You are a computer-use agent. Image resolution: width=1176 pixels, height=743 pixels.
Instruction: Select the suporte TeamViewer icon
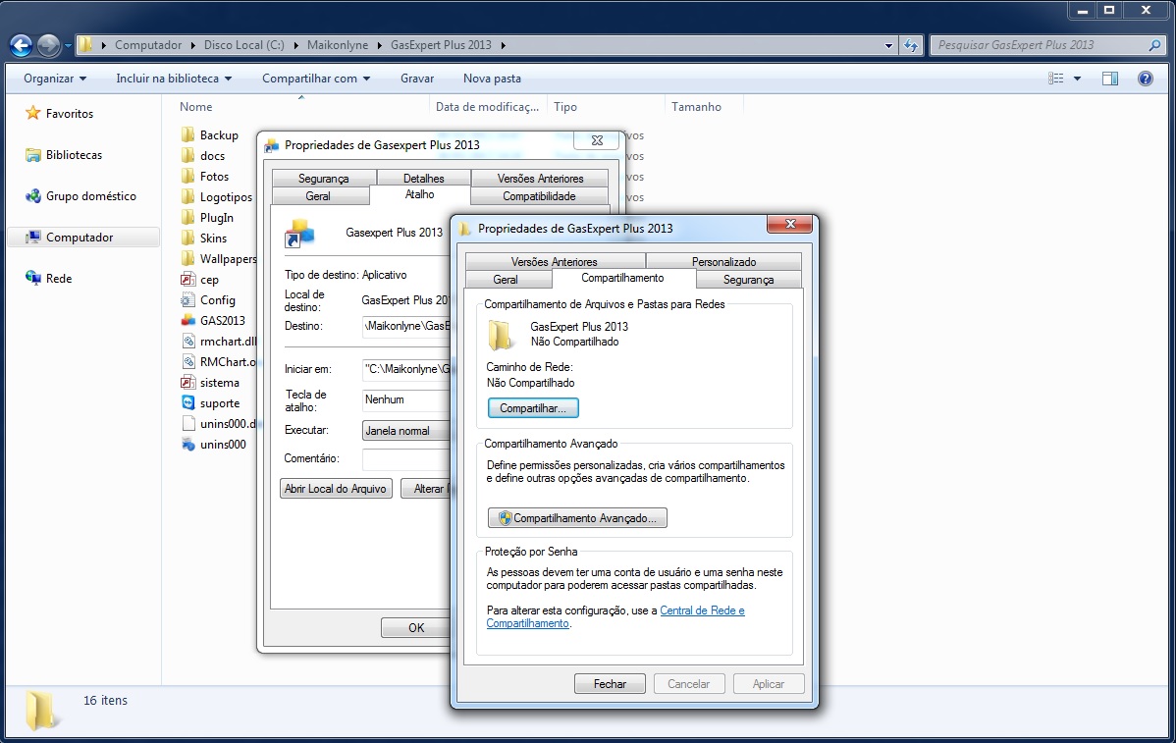pos(187,402)
